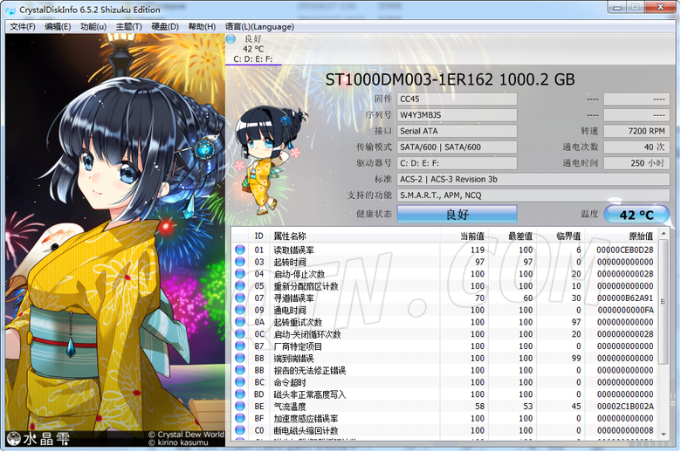Click the 42 °C temperature button
This screenshot has width=681, height=452.
(x=636, y=215)
